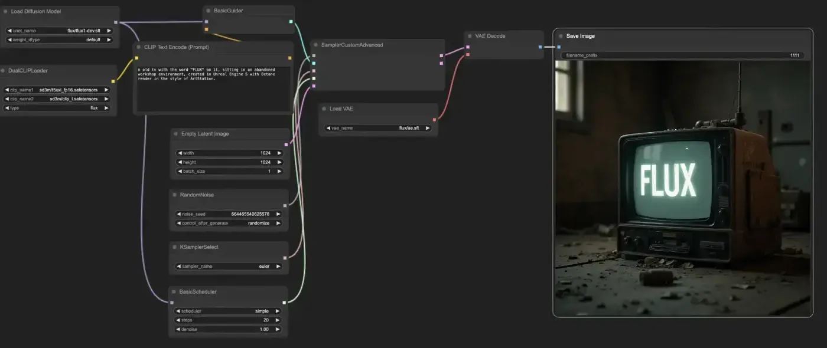Change control_after_generate set to randomize
The image size is (827, 348).
[x=229, y=224]
